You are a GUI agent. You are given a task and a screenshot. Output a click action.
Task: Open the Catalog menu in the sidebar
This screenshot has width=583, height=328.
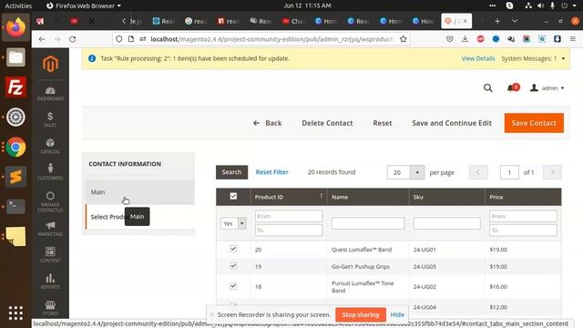[50, 147]
